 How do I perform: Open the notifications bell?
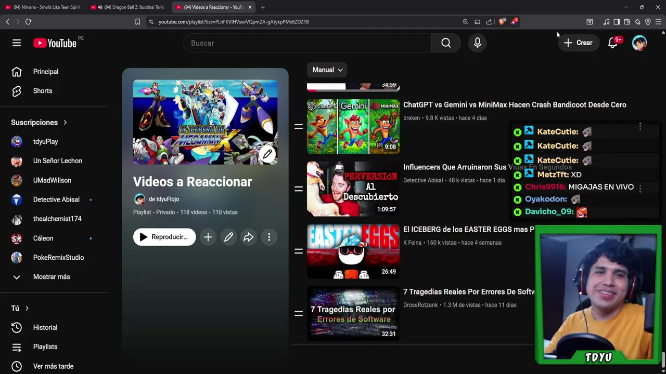[x=613, y=43]
